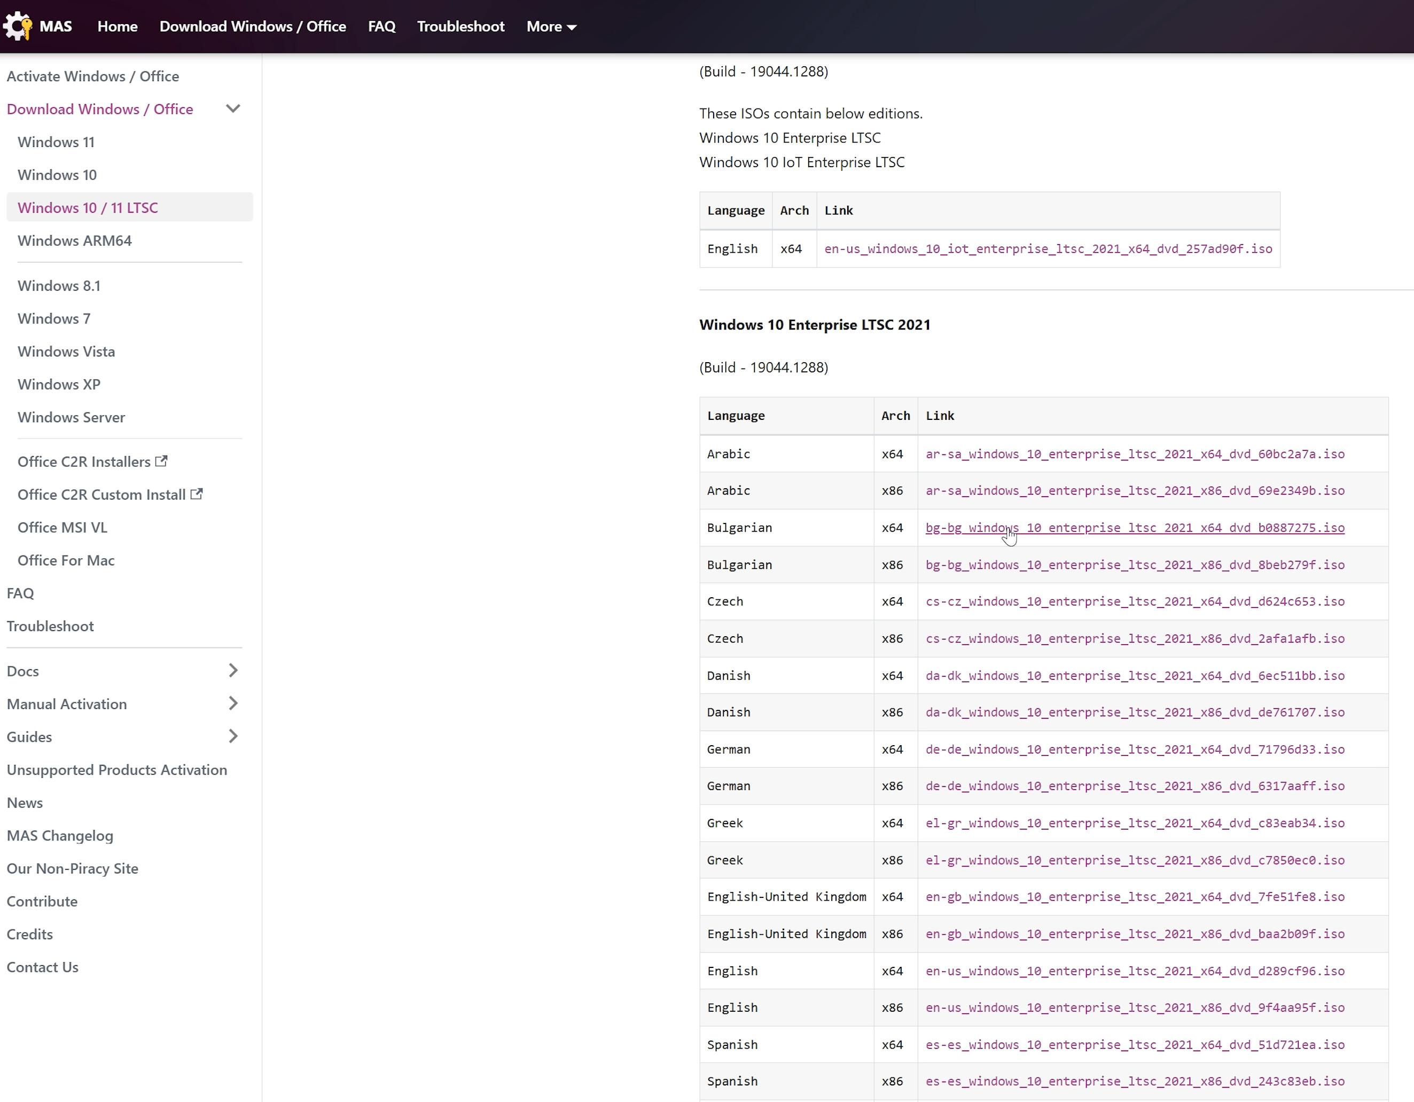1414x1102 pixels.
Task: Open Our Non-Piracy Site link
Action: coord(73,869)
